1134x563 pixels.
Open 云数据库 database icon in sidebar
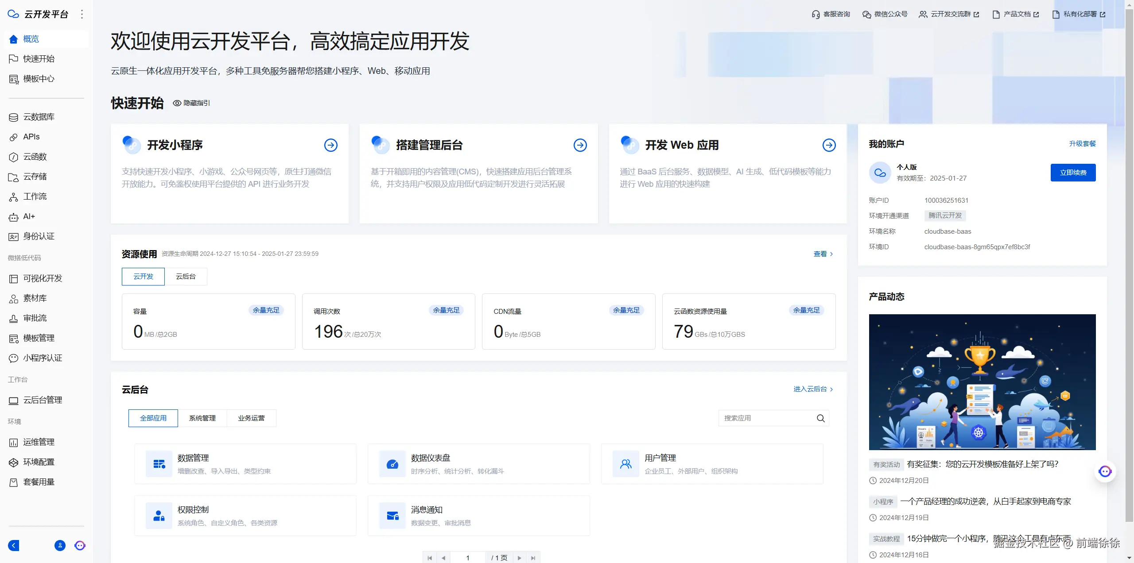pos(13,117)
